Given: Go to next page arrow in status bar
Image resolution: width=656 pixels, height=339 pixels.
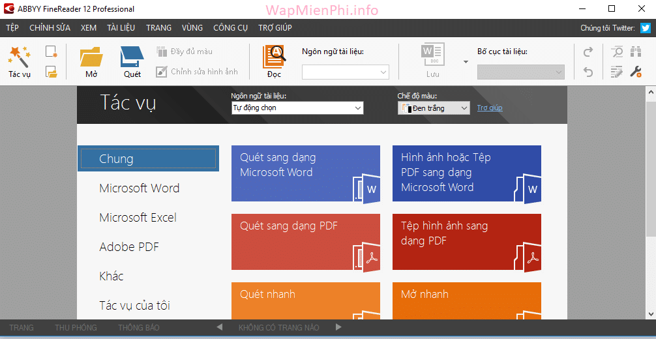Looking at the screenshot, I should [339, 327].
